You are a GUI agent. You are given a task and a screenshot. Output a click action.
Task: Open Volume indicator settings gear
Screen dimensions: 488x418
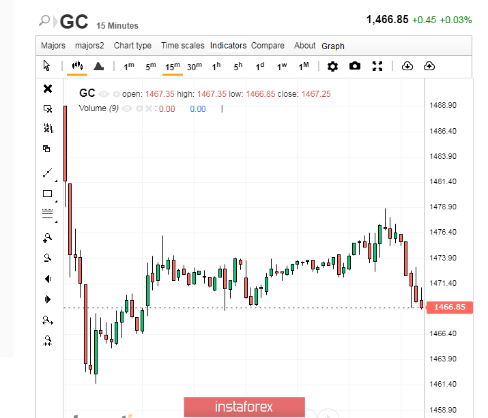click(x=139, y=108)
